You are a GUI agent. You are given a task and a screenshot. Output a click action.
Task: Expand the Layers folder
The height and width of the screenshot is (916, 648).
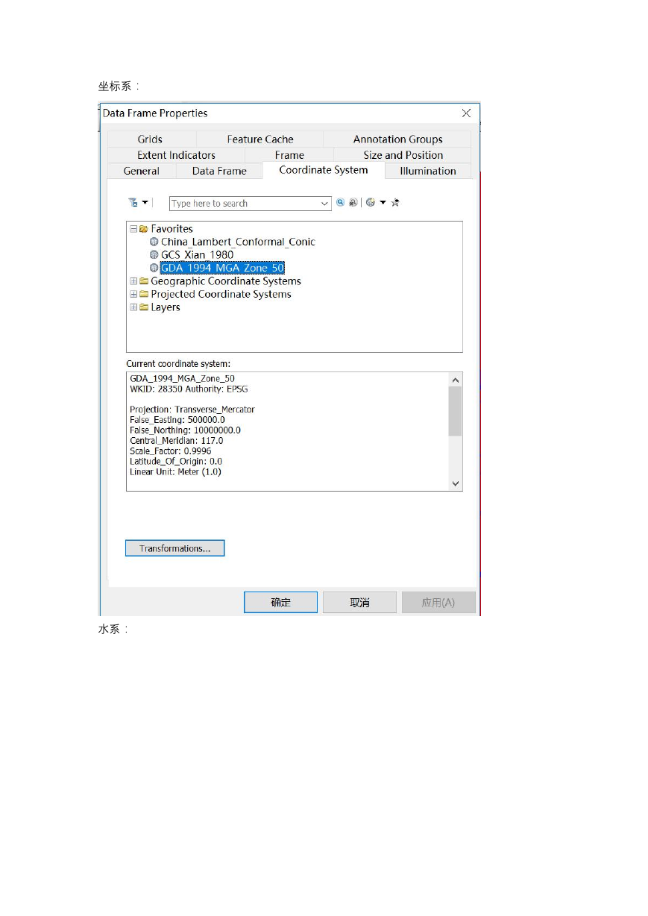[133, 307]
